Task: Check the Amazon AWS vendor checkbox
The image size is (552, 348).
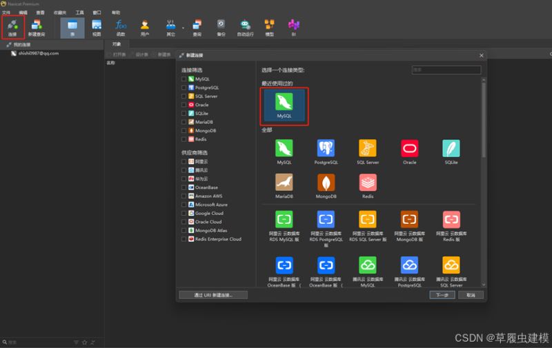Action: 184,196
